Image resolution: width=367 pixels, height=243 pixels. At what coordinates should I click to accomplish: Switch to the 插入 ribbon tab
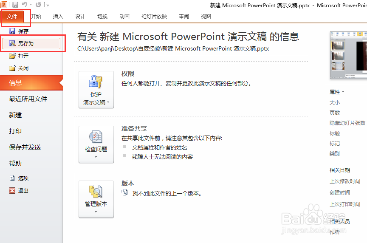(x=58, y=17)
